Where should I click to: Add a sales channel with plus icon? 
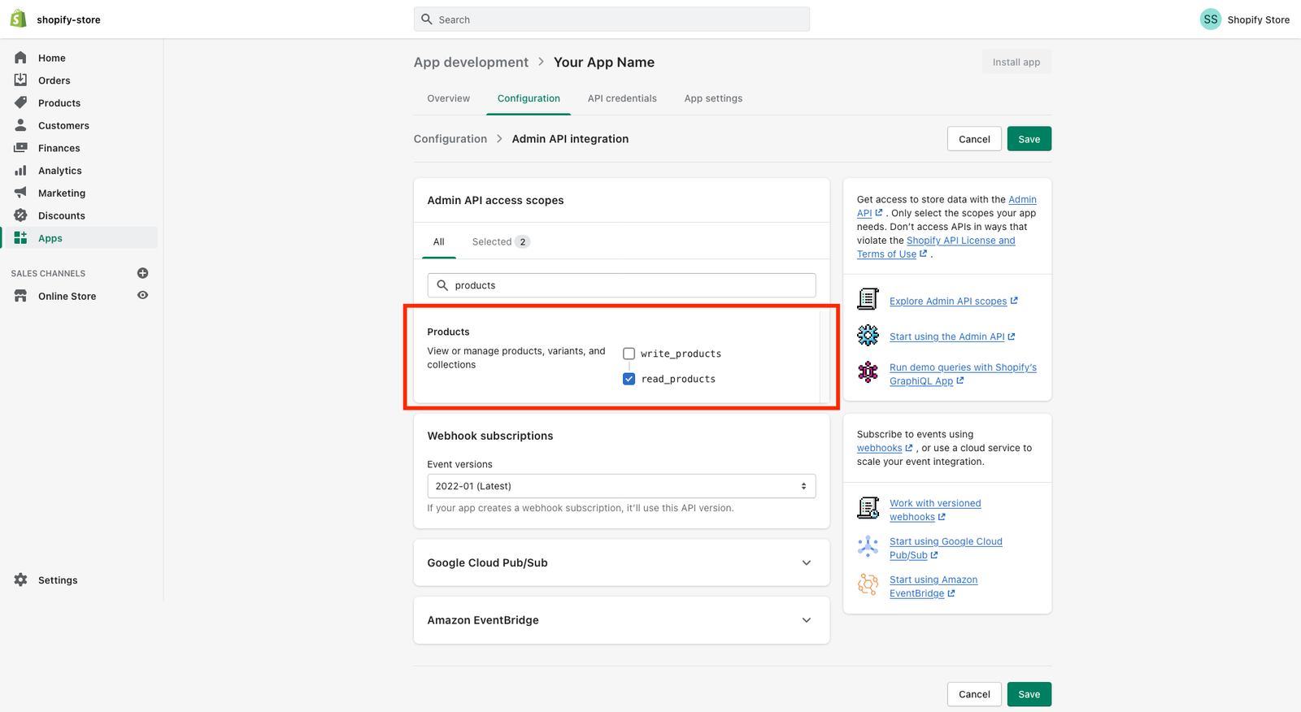pos(142,273)
